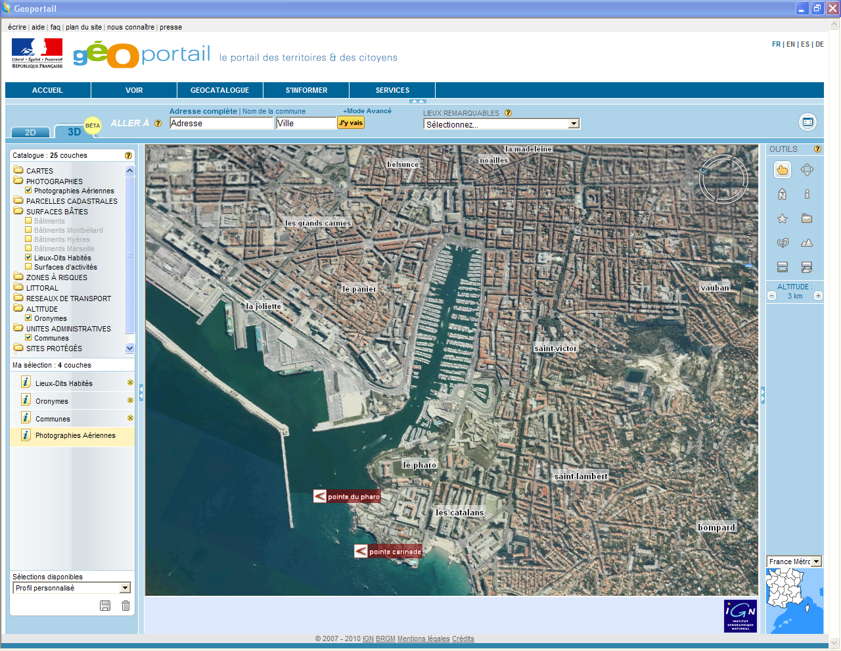The width and height of the screenshot is (841, 651).
Task: Click the J'y vais button
Action: (x=351, y=123)
